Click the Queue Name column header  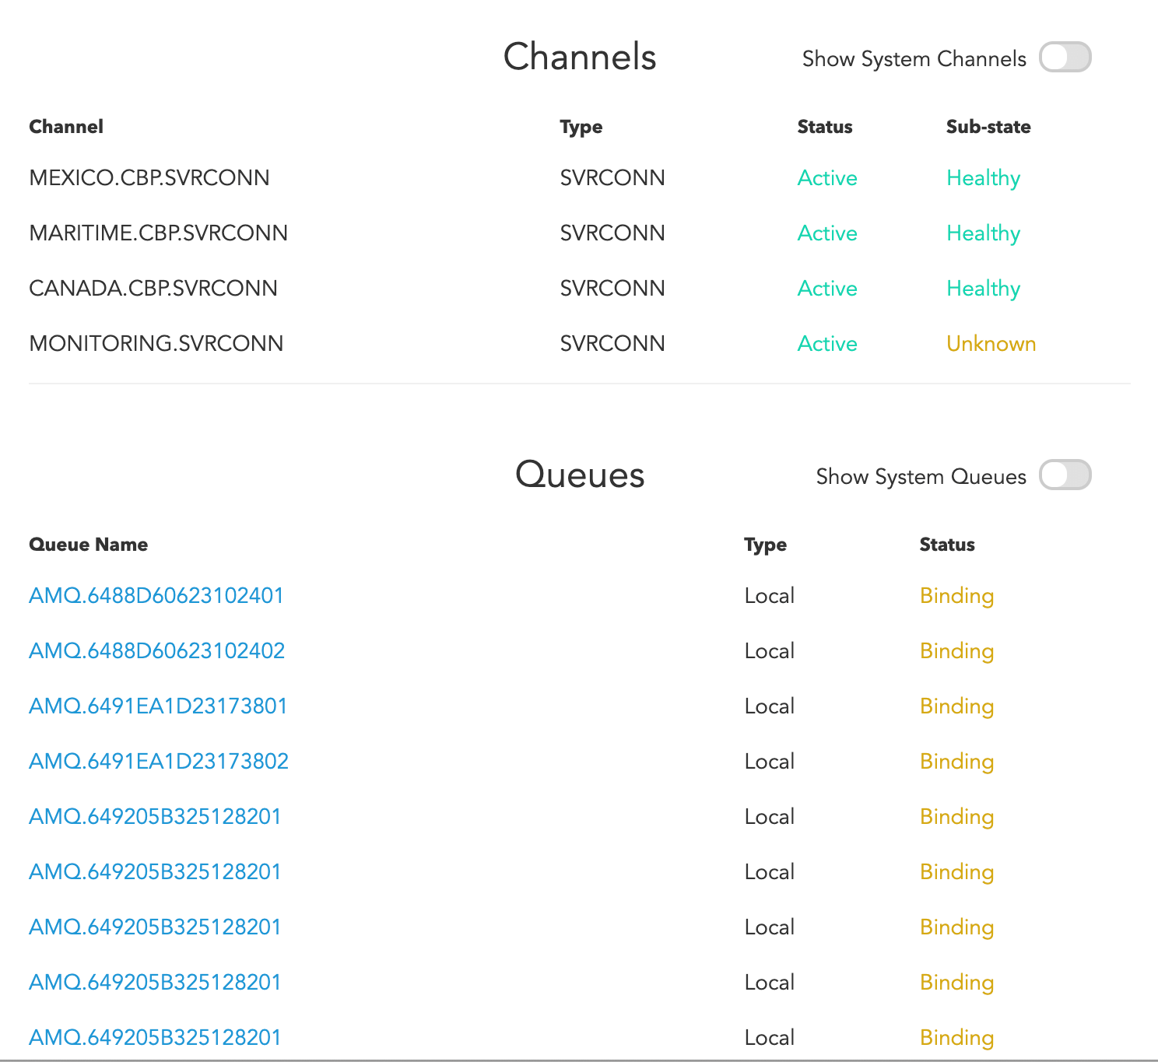(x=89, y=545)
